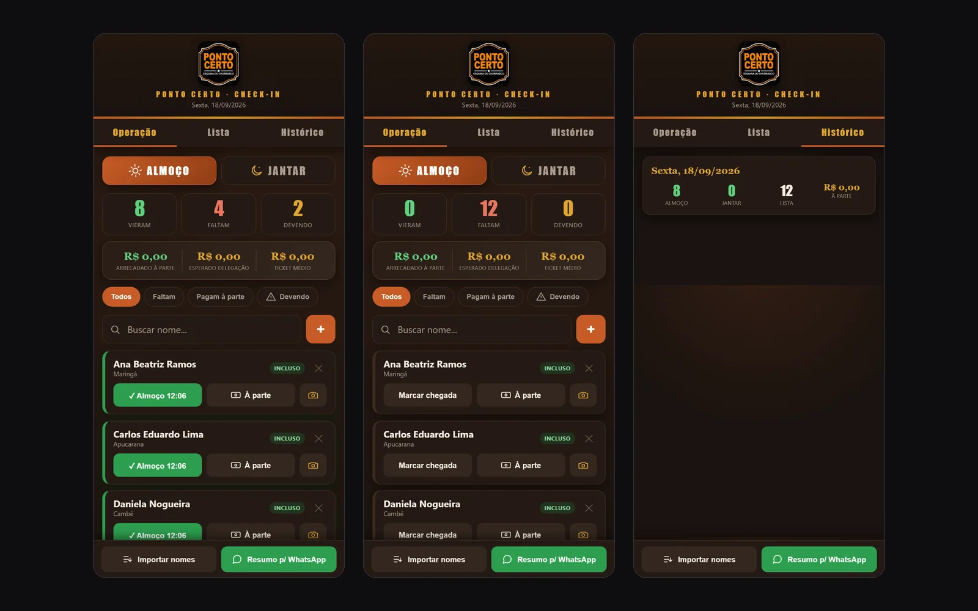This screenshot has width=978, height=611.
Task: Add a guest with plus button, left screen
Action: tap(320, 329)
